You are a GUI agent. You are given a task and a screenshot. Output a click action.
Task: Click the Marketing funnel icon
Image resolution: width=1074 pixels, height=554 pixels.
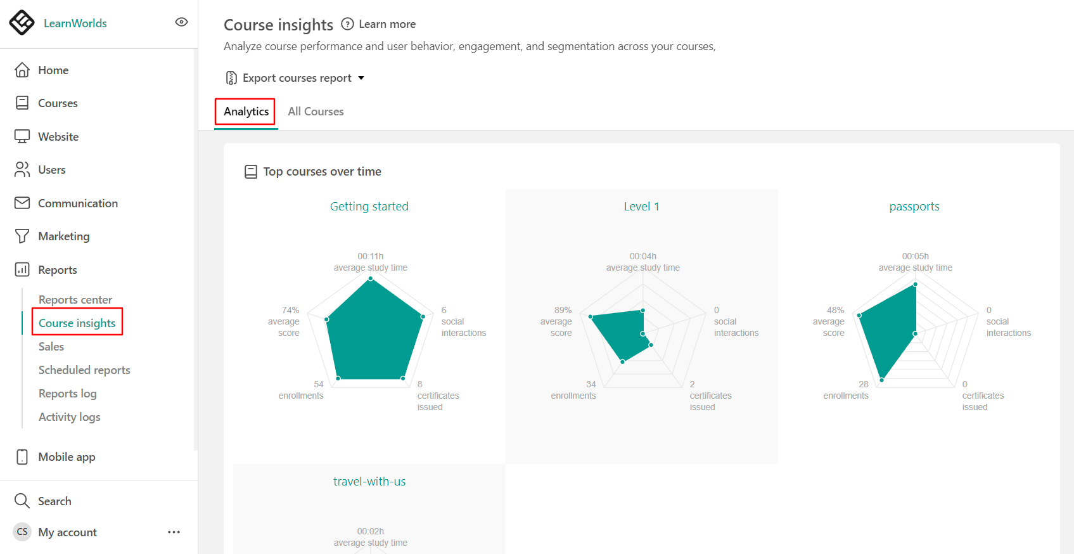pyautogui.click(x=22, y=236)
